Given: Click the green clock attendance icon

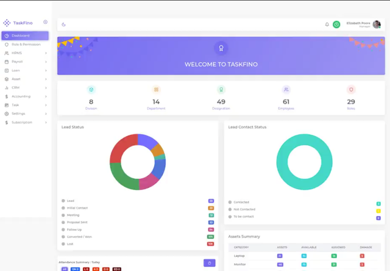Looking at the screenshot, I should click(336, 24).
